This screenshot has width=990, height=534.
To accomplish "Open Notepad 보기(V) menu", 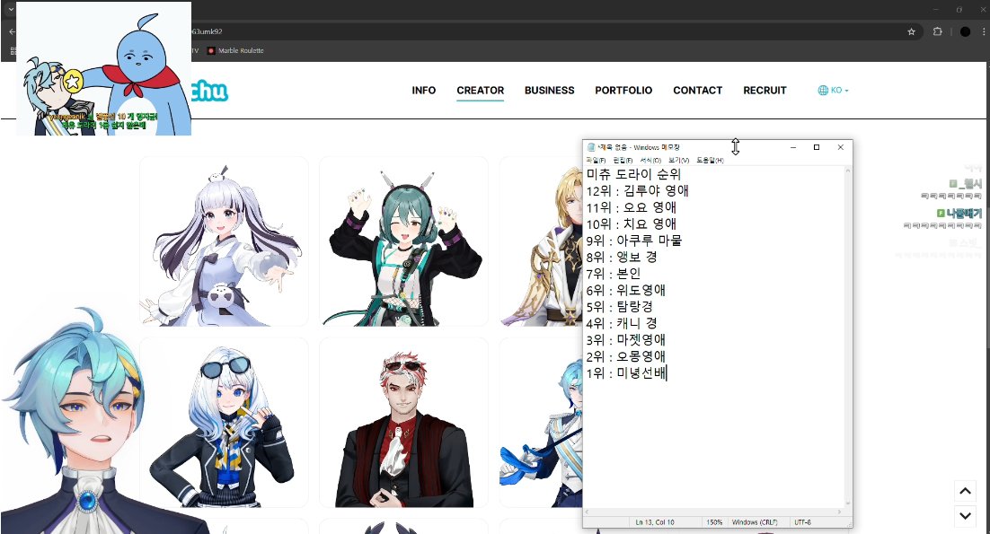I will [x=679, y=160].
